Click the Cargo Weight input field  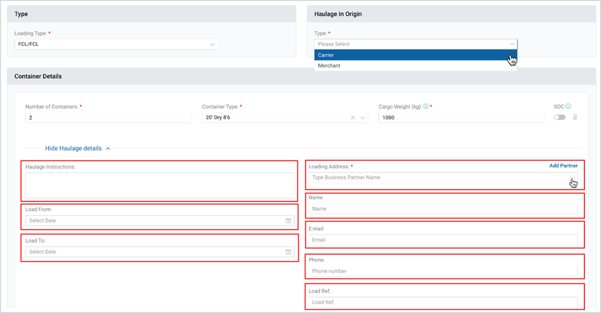pyautogui.click(x=462, y=118)
